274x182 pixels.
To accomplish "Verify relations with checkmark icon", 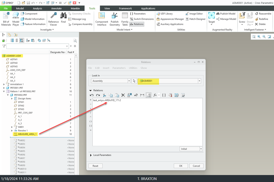I will (183, 95).
